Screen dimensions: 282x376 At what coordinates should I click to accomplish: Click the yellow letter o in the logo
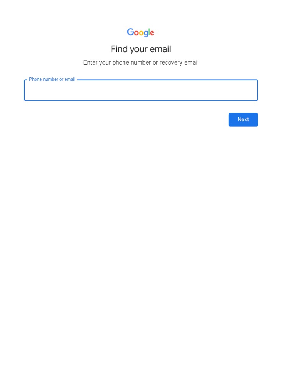pyautogui.click(x=141, y=33)
